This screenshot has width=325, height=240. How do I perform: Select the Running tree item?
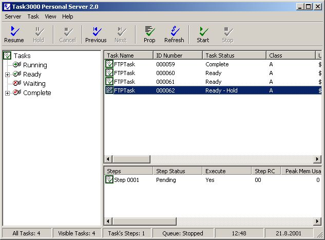point(34,65)
